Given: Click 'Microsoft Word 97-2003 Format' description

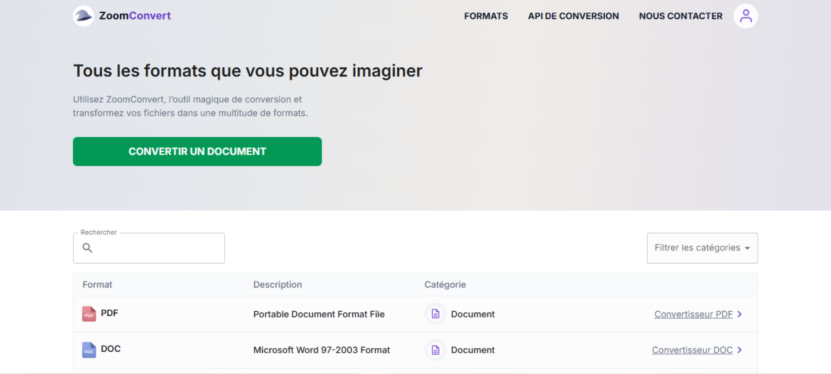Looking at the screenshot, I should [x=322, y=350].
